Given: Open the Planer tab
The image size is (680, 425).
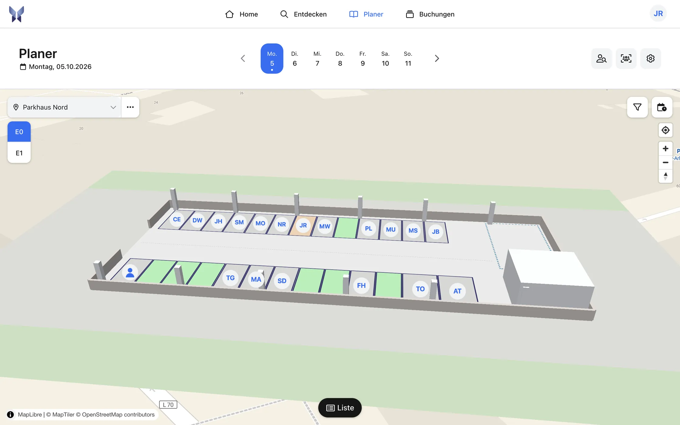Looking at the screenshot, I should (366, 14).
